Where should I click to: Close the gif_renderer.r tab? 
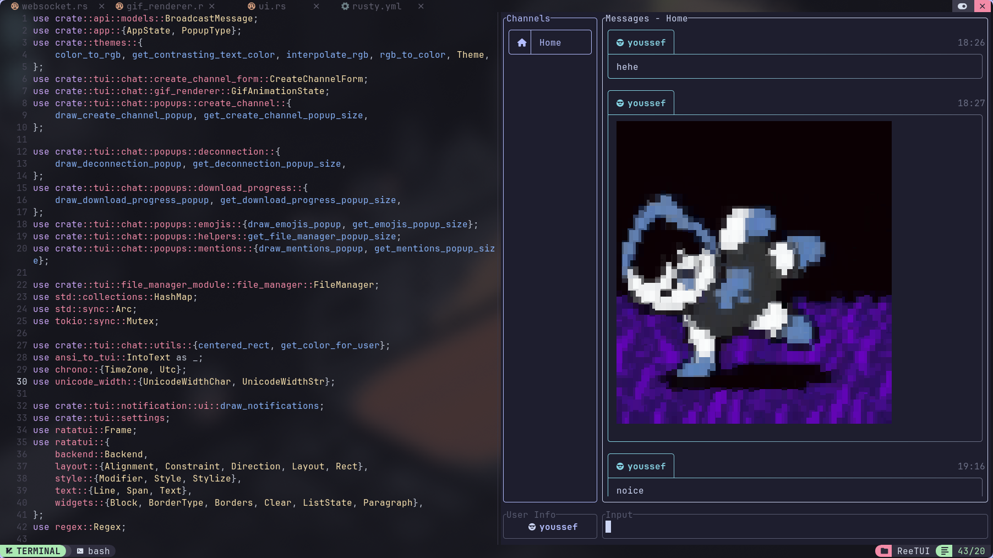[x=212, y=6]
